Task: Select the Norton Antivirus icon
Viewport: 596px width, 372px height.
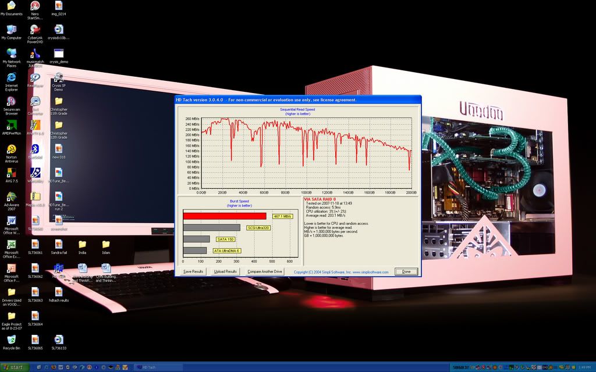Action: [x=12, y=153]
